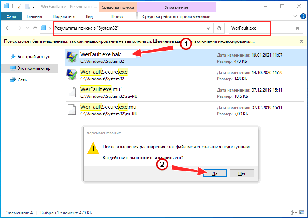The height and width of the screenshot is (218, 308).
Task: Select Сеть in navigation pane
Action: [x=22, y=80]
